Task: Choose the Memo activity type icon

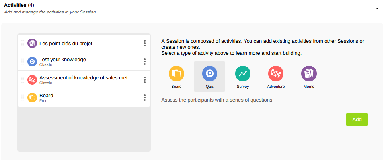Action: point(309,74)
